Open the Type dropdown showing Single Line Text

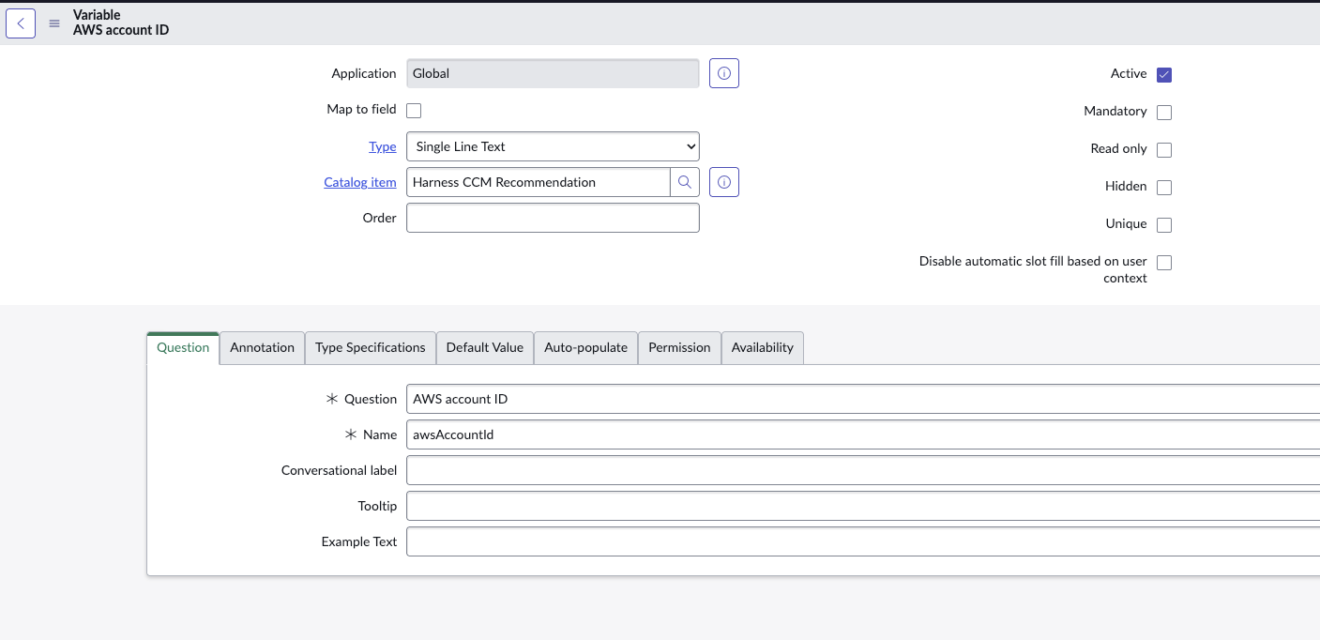click(x=553, y=146)
